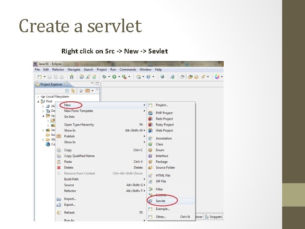Click the Save disk toolbar icon
This screenshot has height=229, width=305.
(50, 77)
